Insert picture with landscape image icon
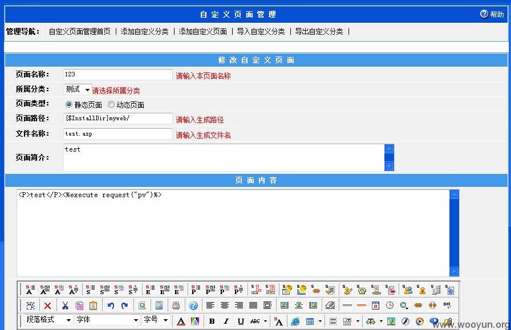 click(x=391, y=321)
